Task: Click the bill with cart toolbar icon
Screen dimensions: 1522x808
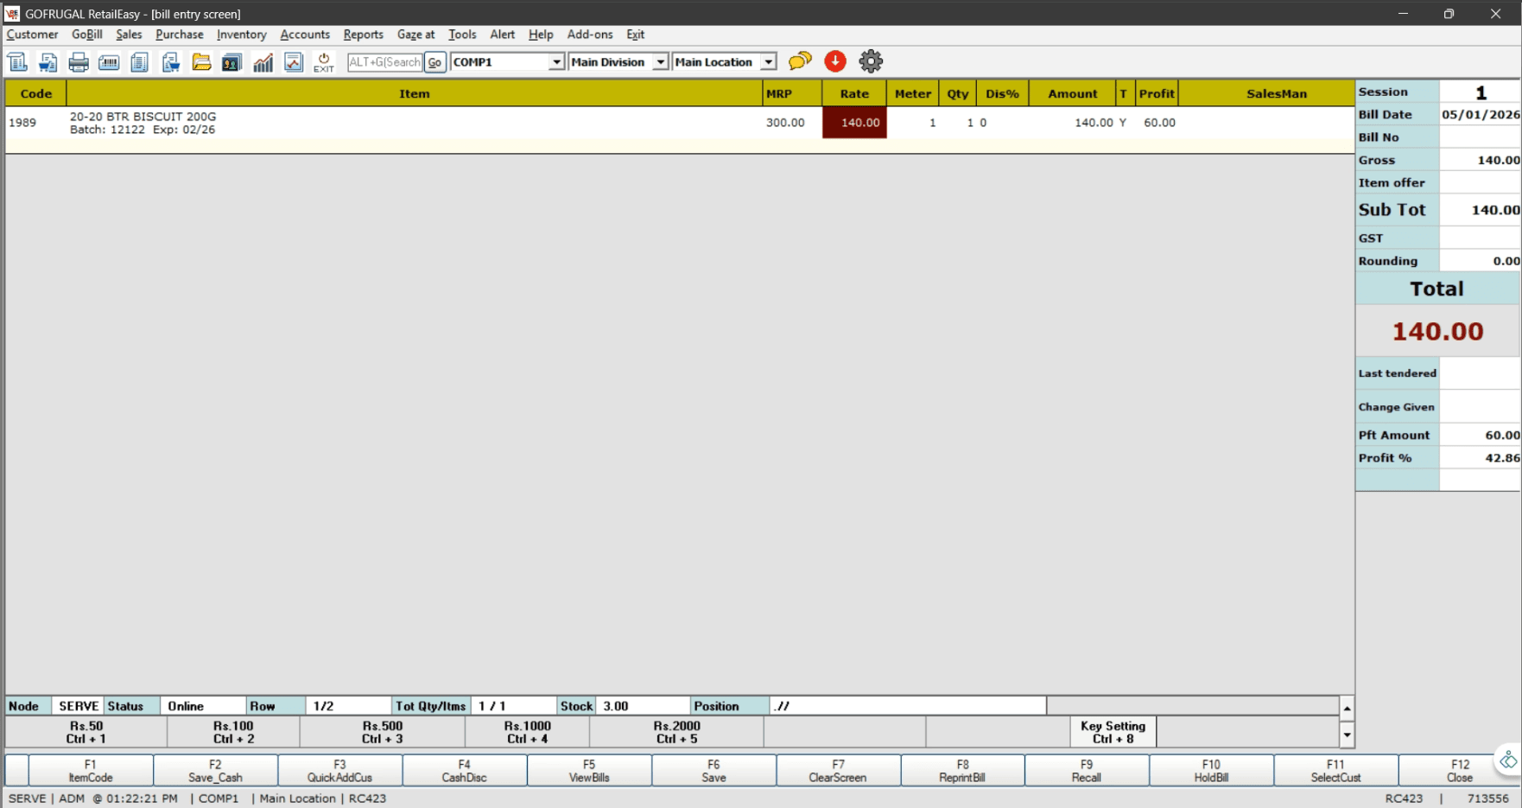Action: tap(48, 61)
